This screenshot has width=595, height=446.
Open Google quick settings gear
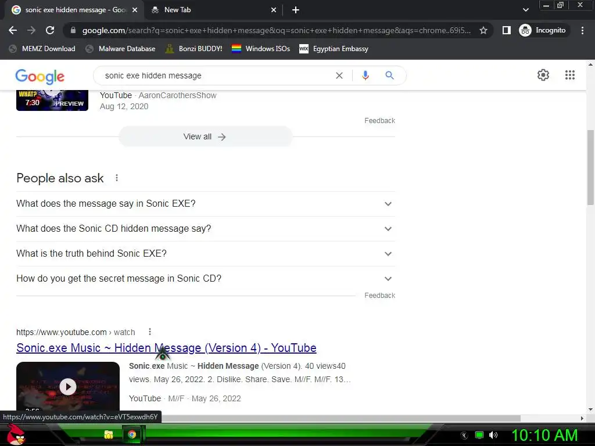[x=543, y=75]
